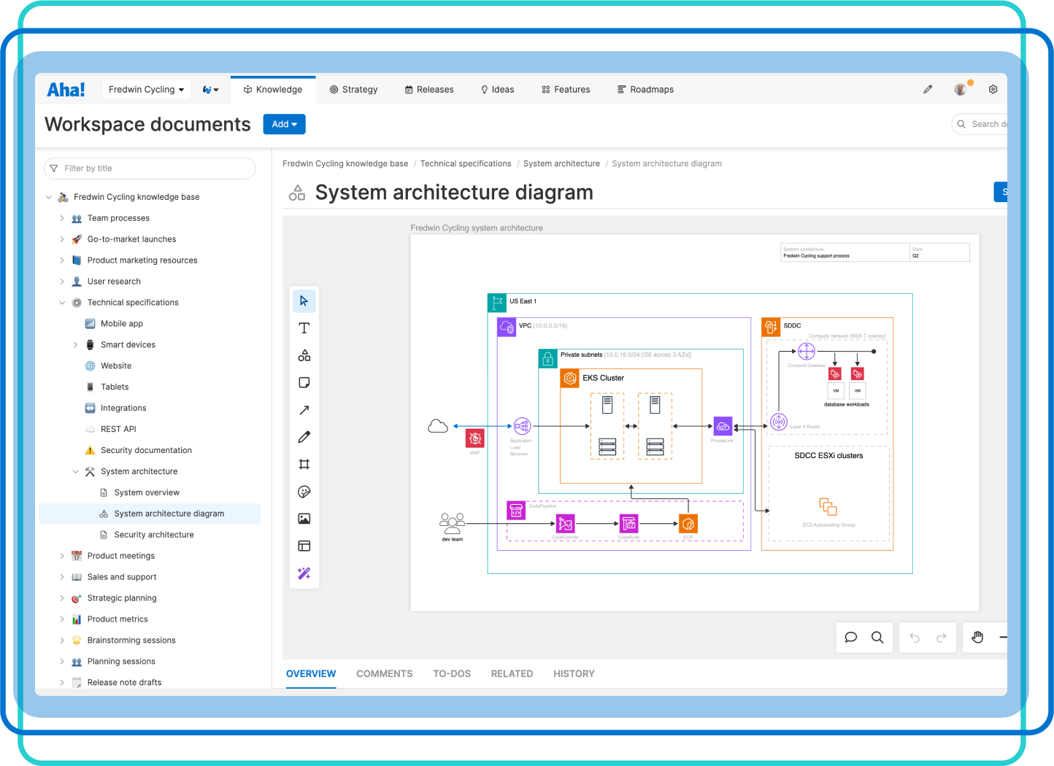Select the OVERVIEW tab
The width and height of the screenshot is (1054, 766).
[311, 674]
